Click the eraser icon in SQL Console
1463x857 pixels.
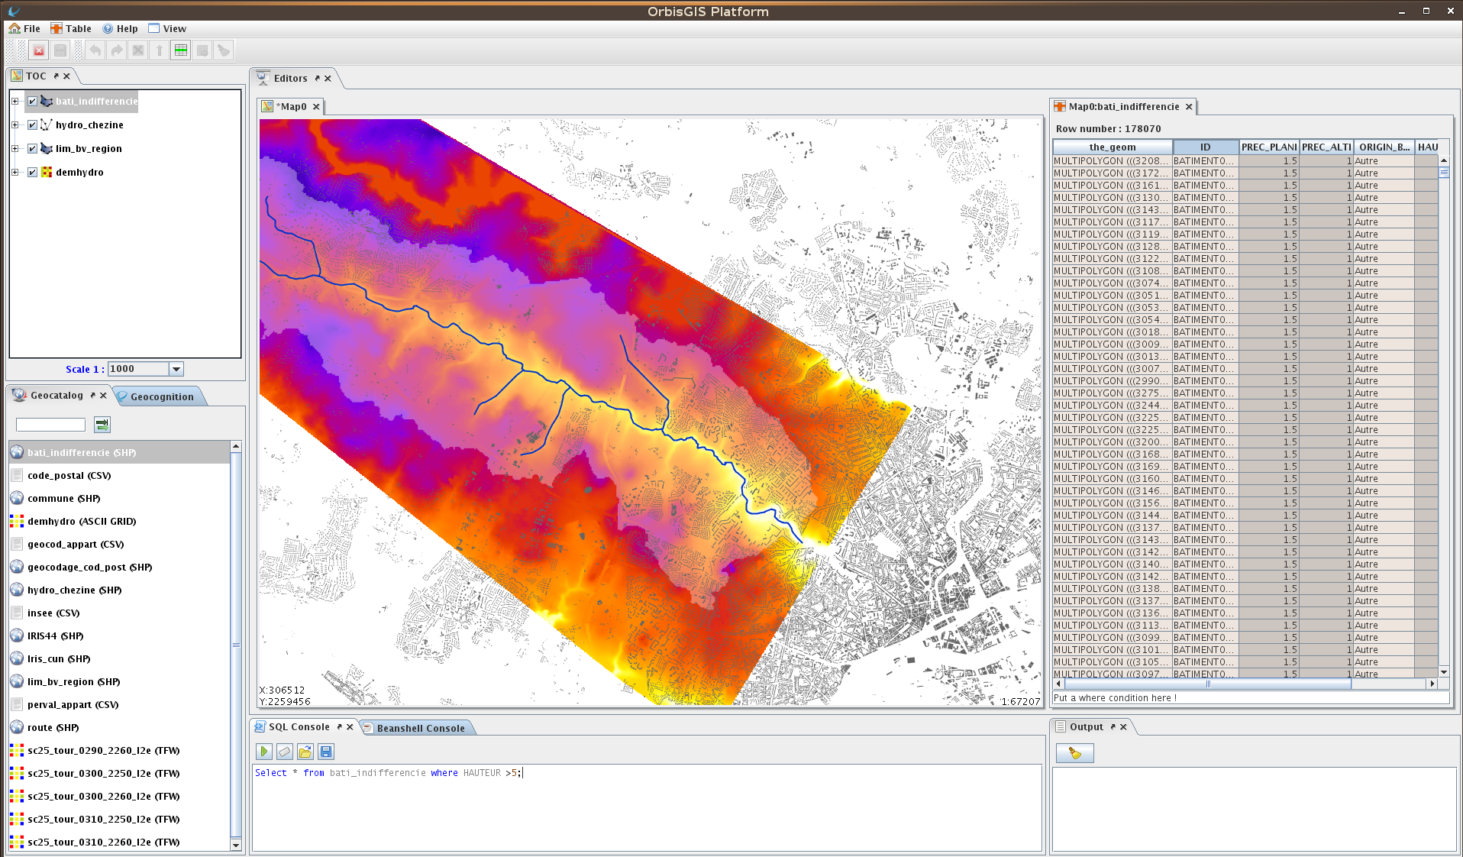click(284, 752)
